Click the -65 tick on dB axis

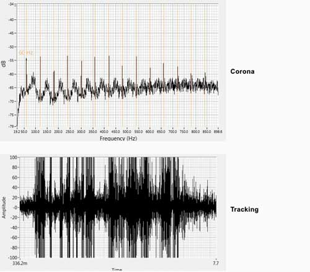tap(12, 88)
